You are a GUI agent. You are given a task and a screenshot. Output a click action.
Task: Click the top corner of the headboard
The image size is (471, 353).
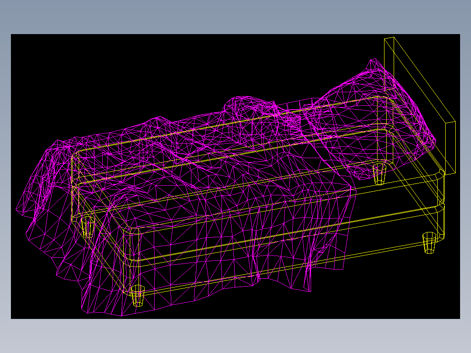tap(389, 38)
